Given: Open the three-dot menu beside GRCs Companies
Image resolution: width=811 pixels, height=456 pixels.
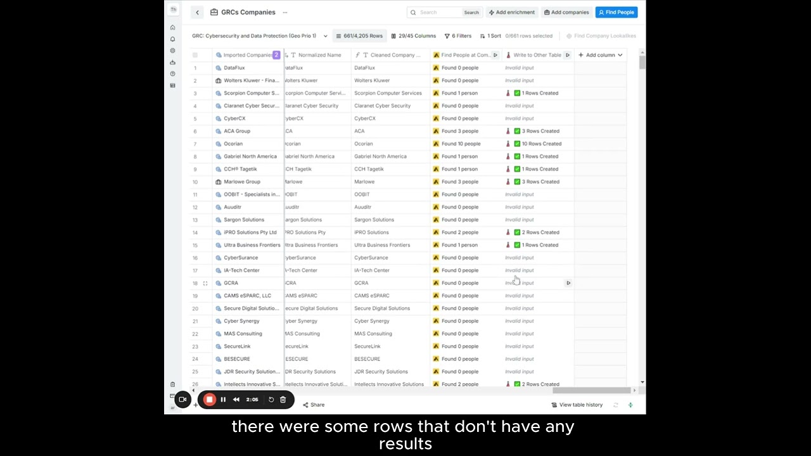Looking at the screenshot, I should [x=285, y=12].
